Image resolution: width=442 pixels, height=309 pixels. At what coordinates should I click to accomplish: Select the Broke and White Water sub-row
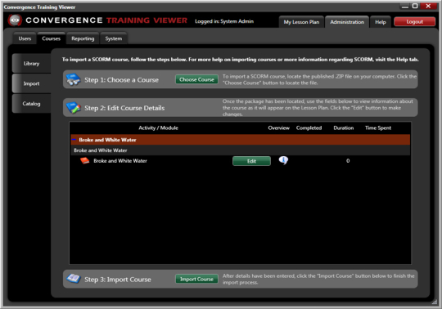click(x=241, y=150)
